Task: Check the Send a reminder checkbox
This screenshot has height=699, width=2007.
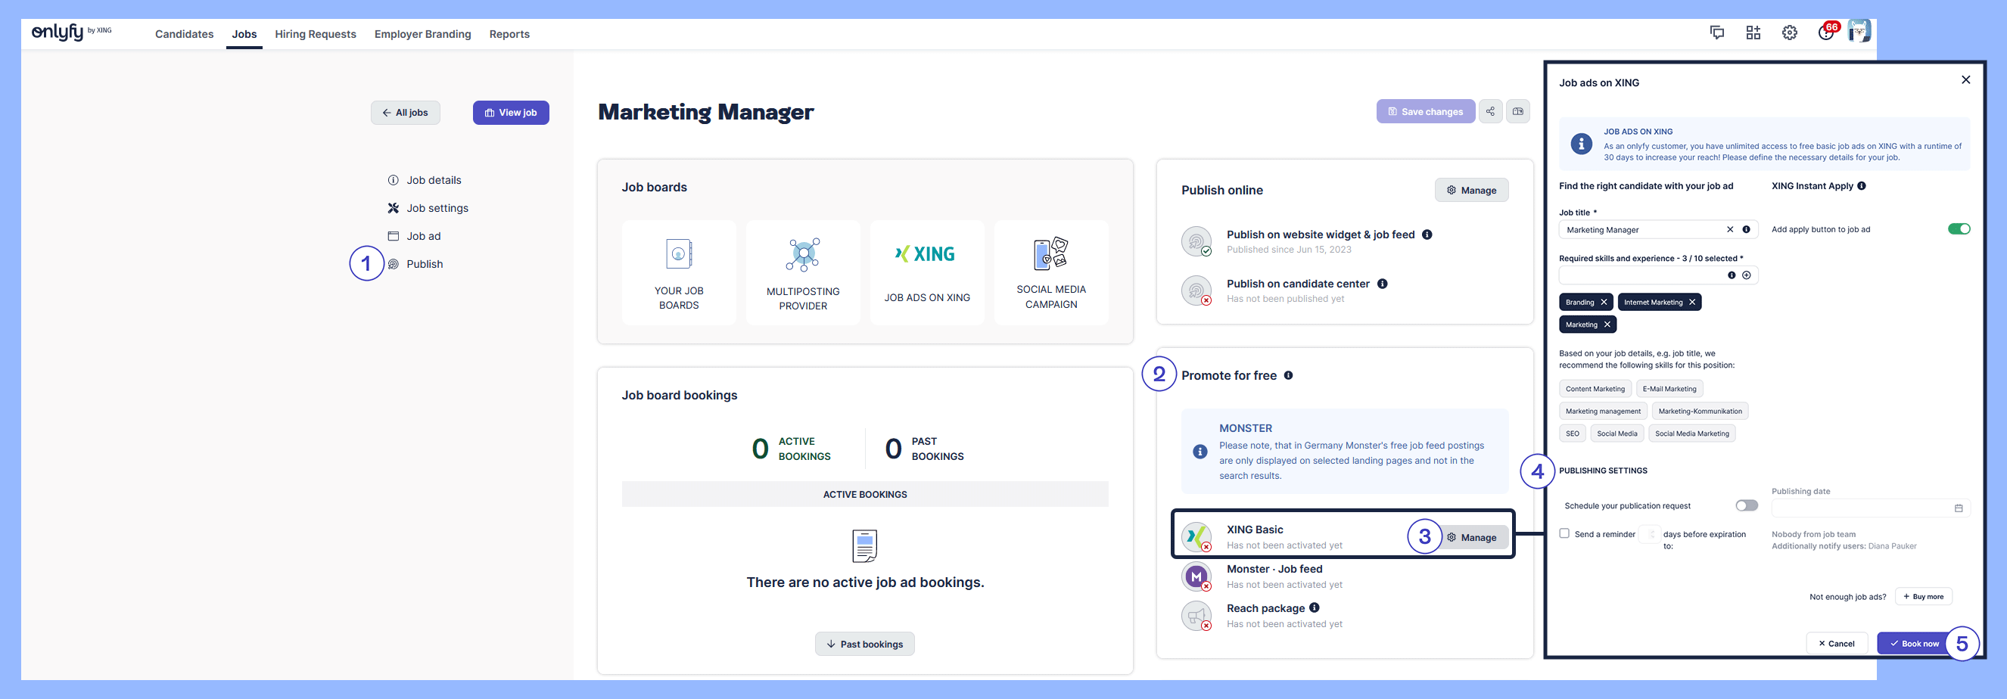Action: point(1564,533)
